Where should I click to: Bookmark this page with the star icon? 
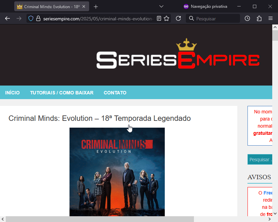(x=166, y=18)
